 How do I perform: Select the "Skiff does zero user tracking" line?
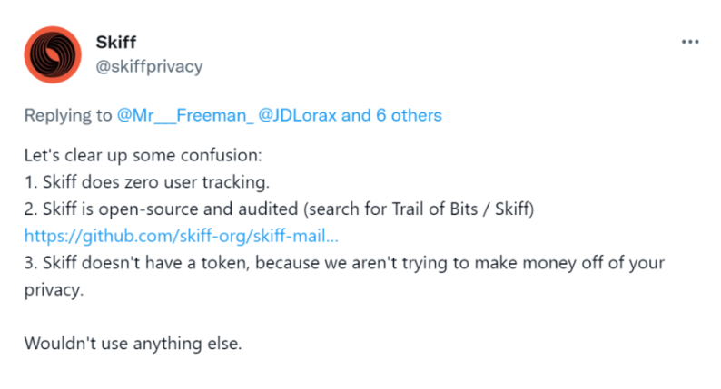coord(147,182)
